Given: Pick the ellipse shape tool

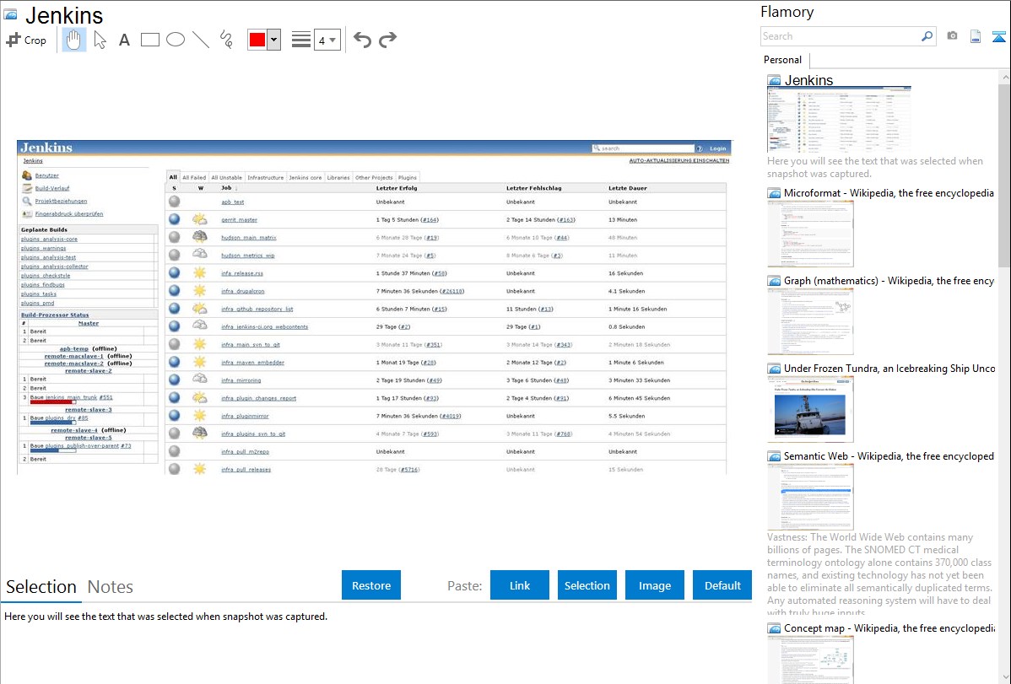Looking at the screenshot, I should point(176,40).
